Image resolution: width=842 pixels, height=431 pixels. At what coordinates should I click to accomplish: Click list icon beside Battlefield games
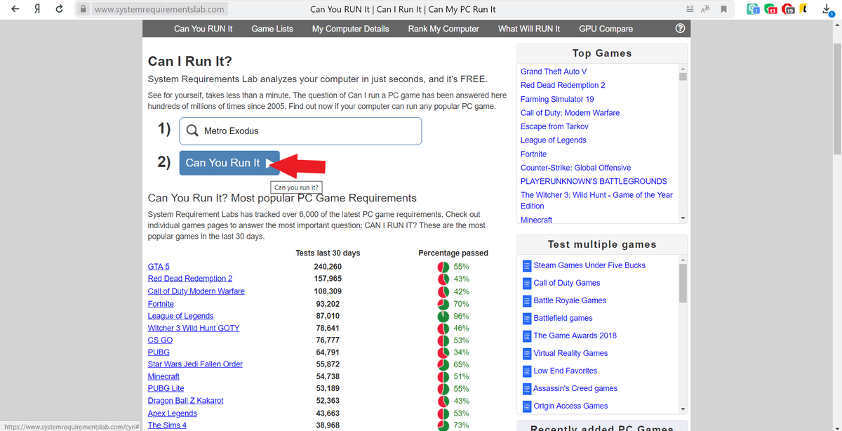coord(527,318)
